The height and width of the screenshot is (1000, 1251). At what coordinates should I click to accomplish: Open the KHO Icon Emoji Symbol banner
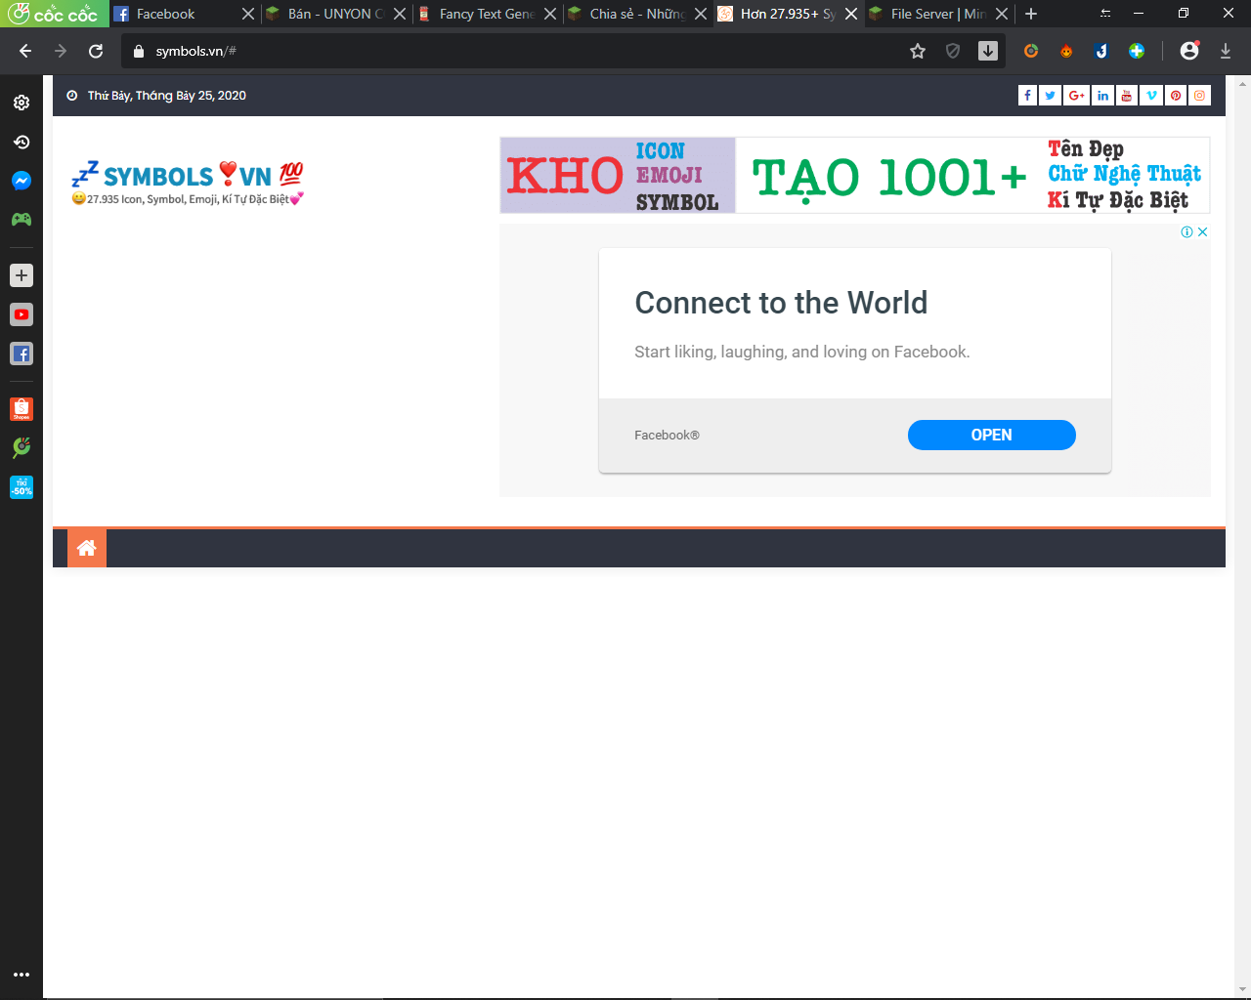(618, 176)
